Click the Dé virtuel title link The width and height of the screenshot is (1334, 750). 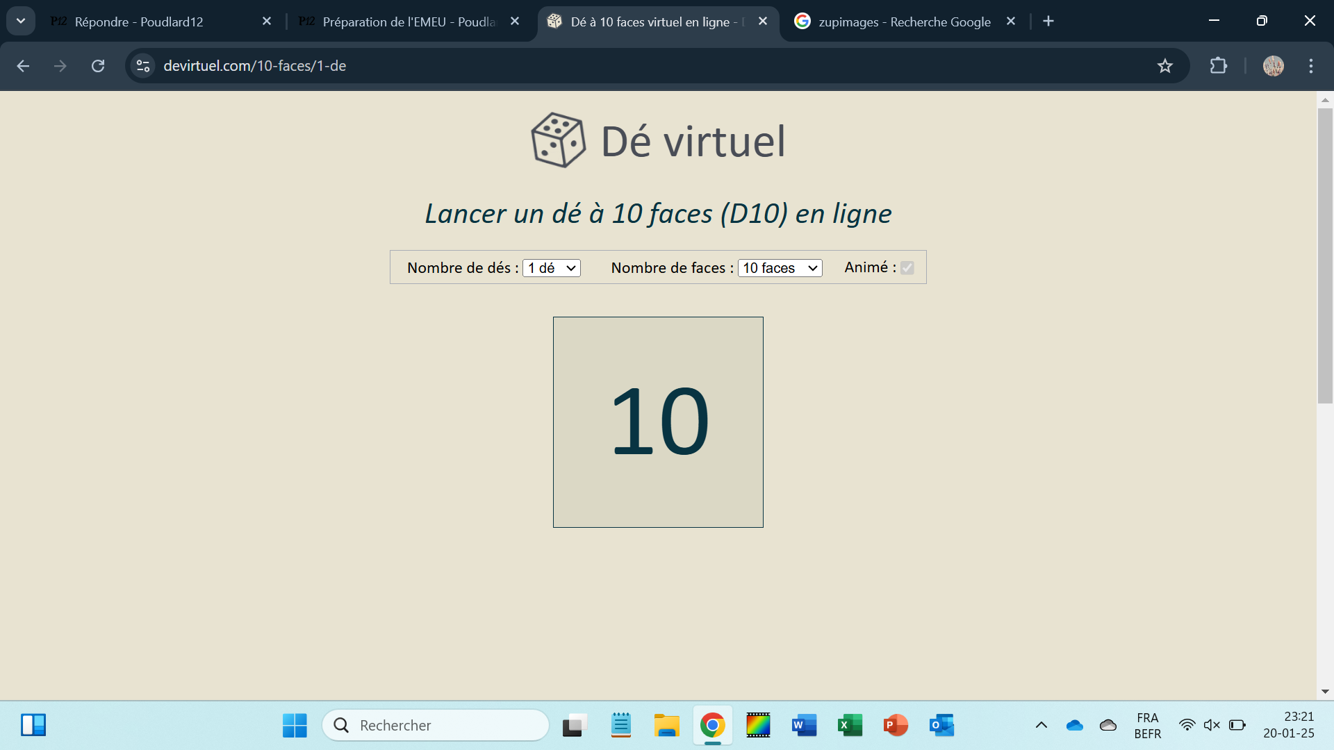(x=693, y=141)
